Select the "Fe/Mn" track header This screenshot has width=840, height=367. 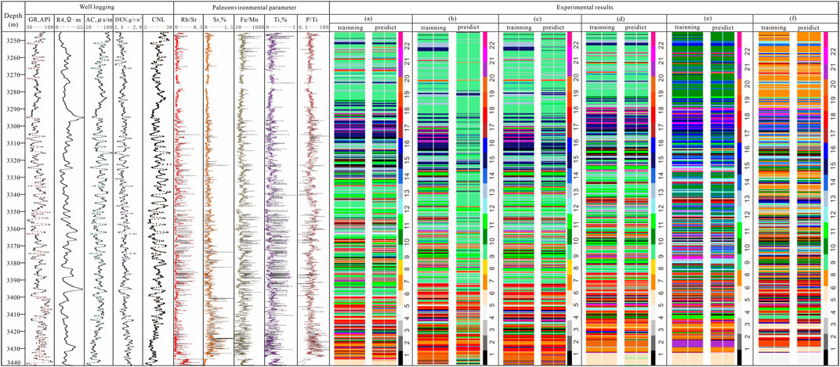pyautogui.click(x=249, y=20)
